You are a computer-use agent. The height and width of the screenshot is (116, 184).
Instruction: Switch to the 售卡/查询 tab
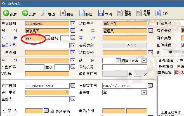tap(166, 60)
